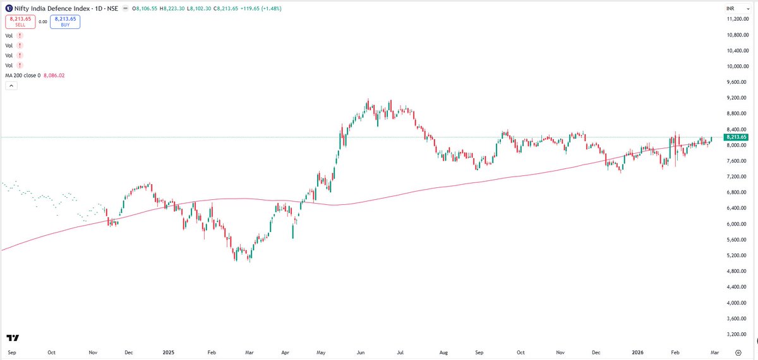
Task: Select the MA 200 close 0 indicator label
Action: point(23,76)
